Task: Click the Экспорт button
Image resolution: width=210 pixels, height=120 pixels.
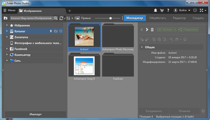Action: pos(165,29)
